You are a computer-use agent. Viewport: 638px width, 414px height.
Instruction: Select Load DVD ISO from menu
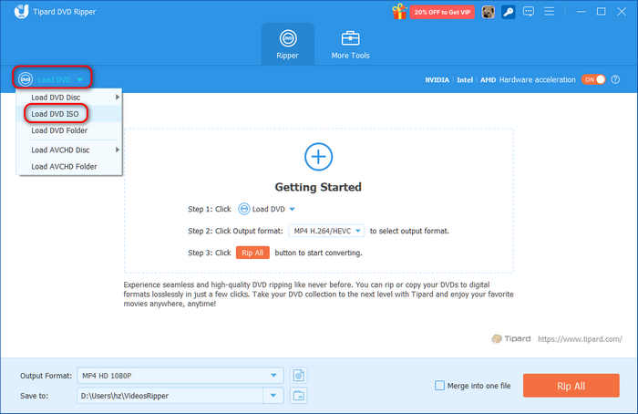(70, 114)
